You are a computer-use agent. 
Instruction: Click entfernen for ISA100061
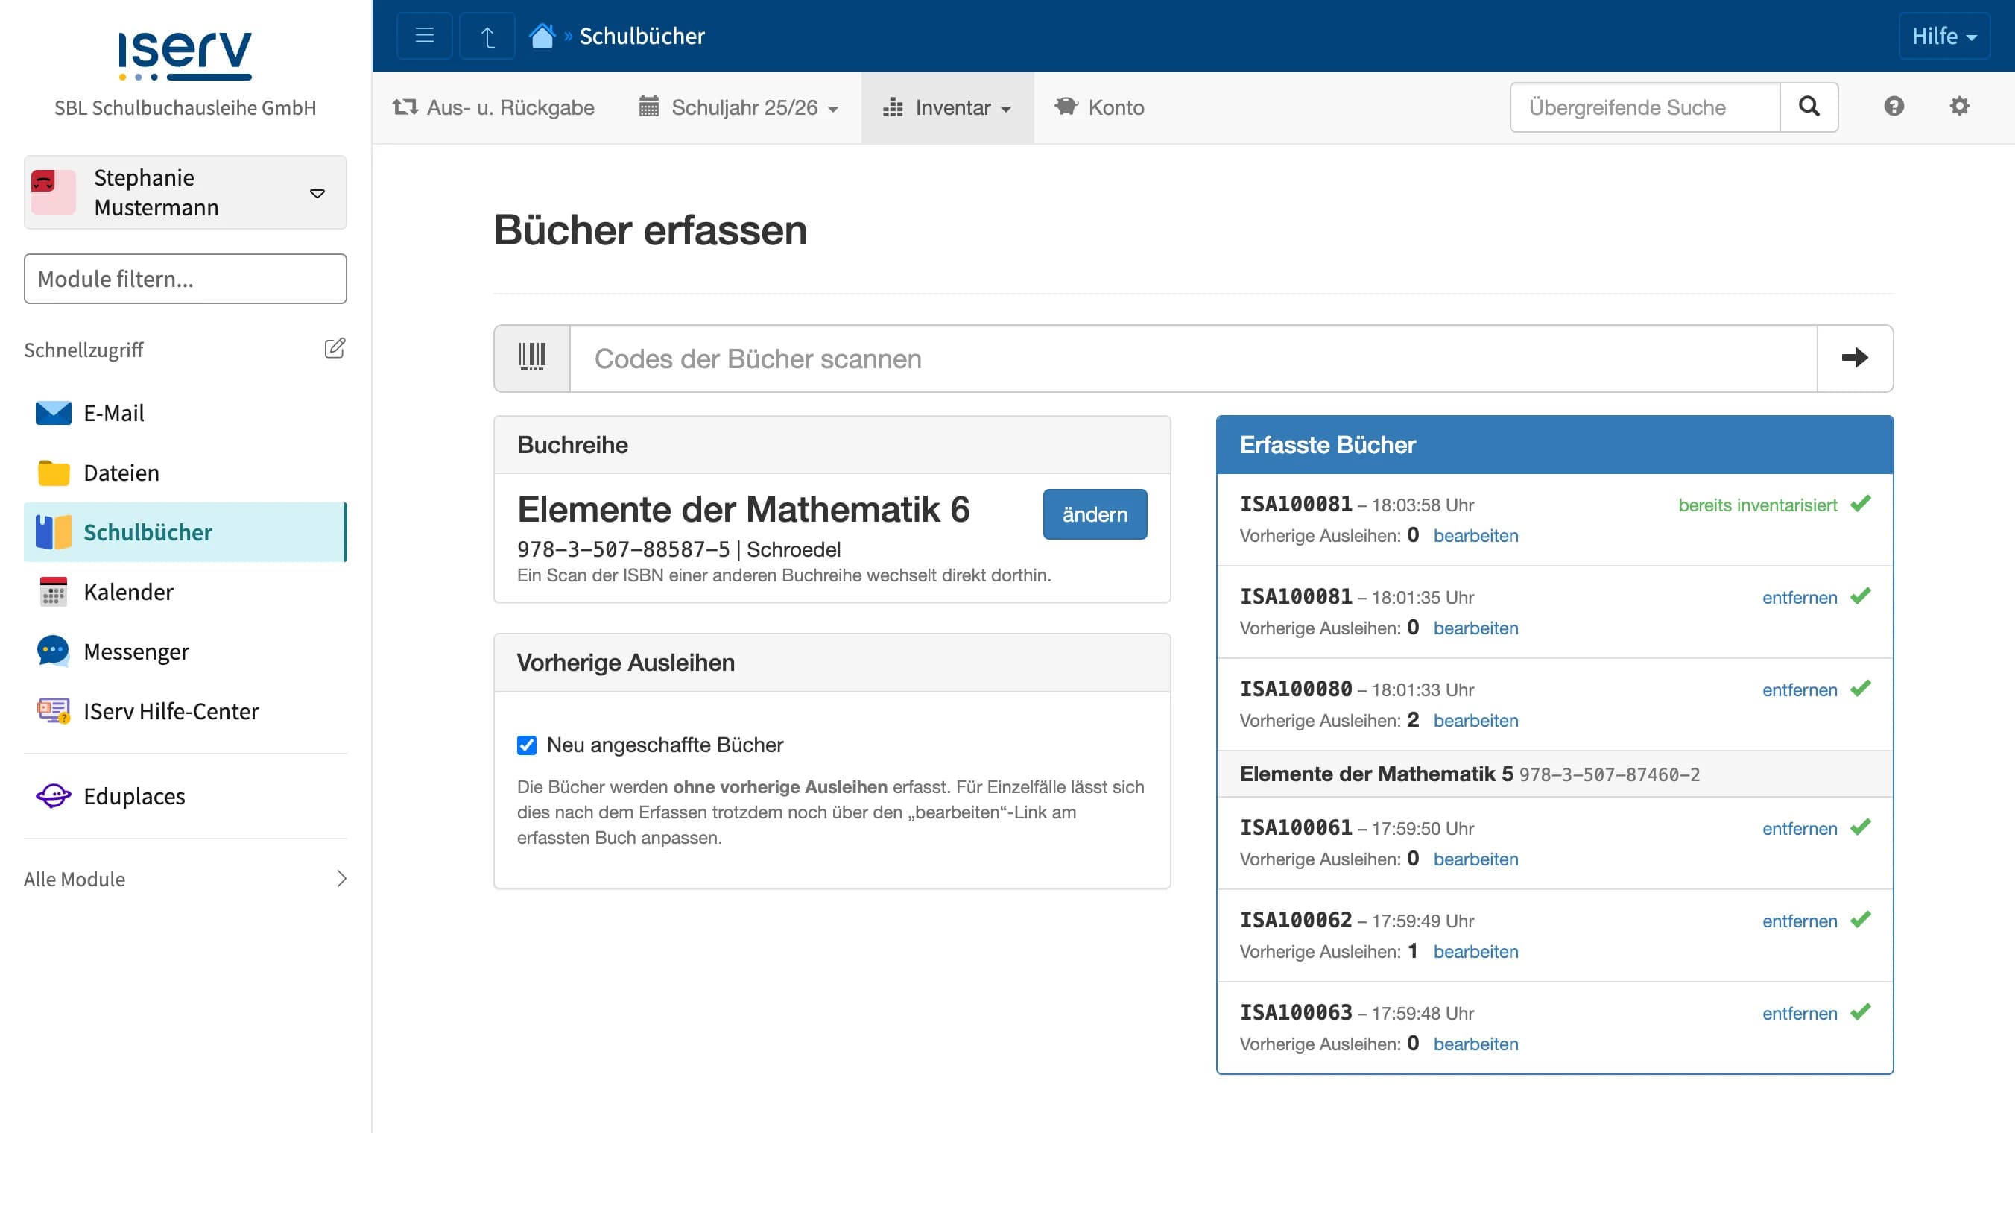click(1800, 829)
